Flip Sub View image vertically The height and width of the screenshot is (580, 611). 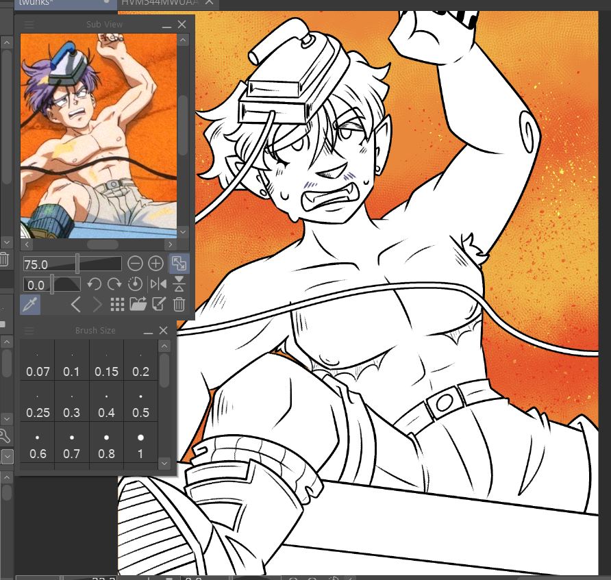pyautogui.click(x=179, y=284)
